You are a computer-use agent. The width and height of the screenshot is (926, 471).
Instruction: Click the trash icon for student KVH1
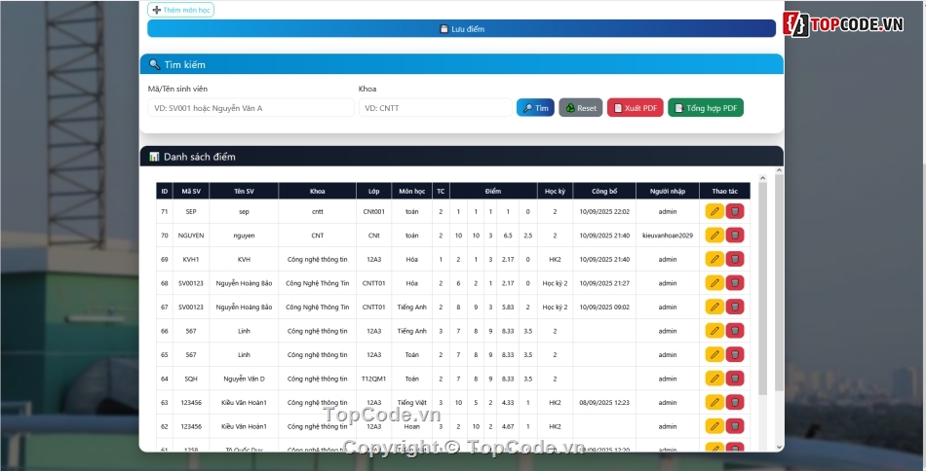click(x=735, y=259)
